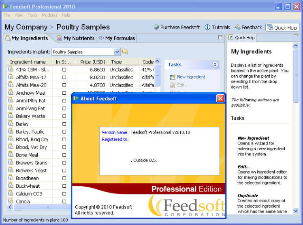
Task: Enable In Stock checkbox for Bone Meal
Action: tap(64, 155)
